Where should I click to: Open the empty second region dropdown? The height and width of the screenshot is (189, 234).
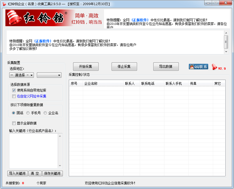(x=49, y=75)
